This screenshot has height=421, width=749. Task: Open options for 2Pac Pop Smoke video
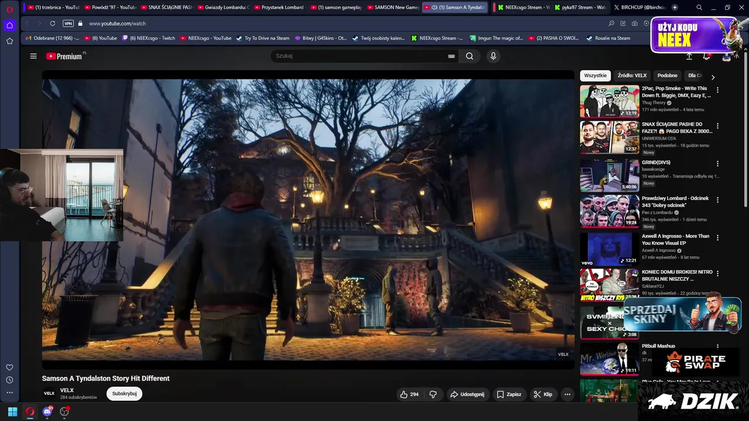click(x=717, y=90)
